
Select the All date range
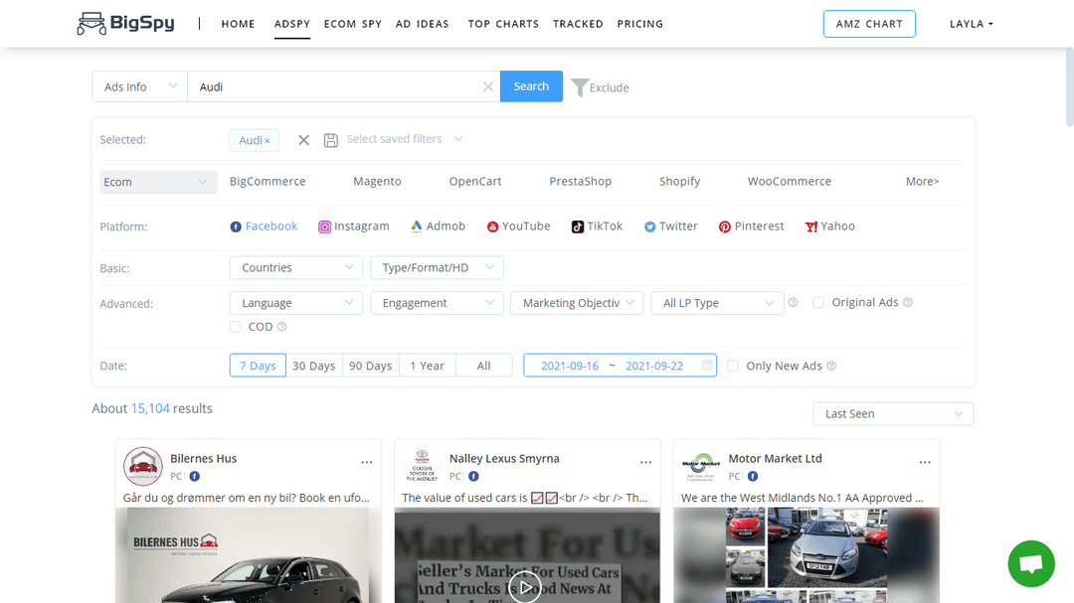[x=483, y=366]
